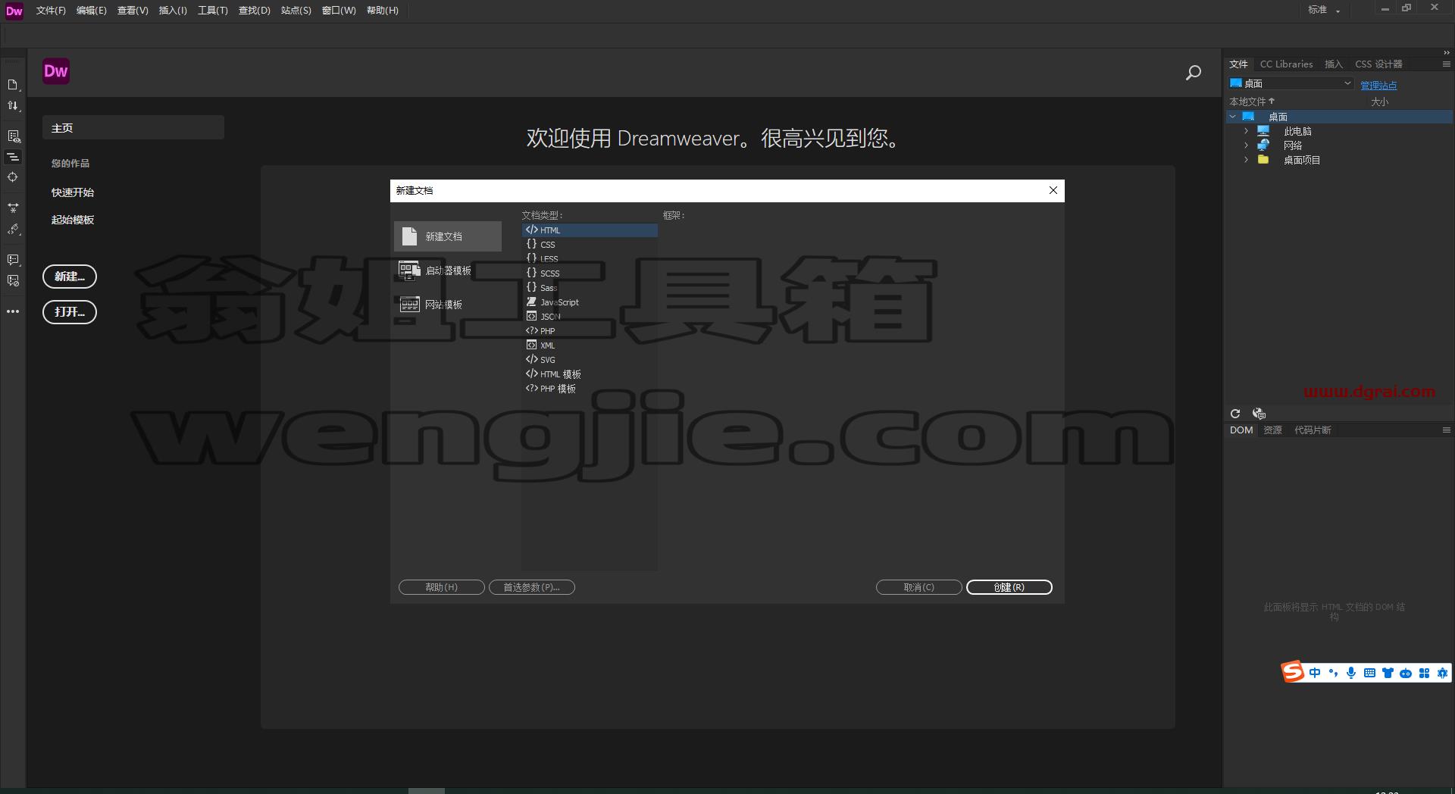Open the 站点(S) menu

click(296, 11)
